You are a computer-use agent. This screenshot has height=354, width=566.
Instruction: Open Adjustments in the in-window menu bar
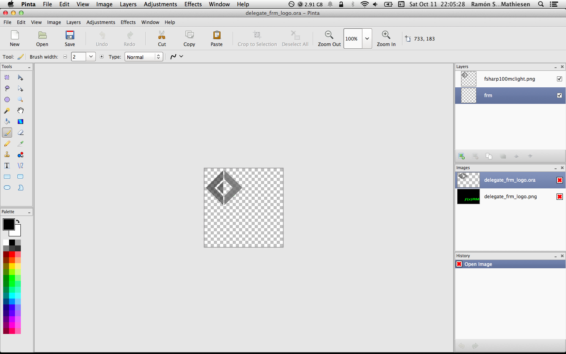pyautogui.click(x=101, y=22)
